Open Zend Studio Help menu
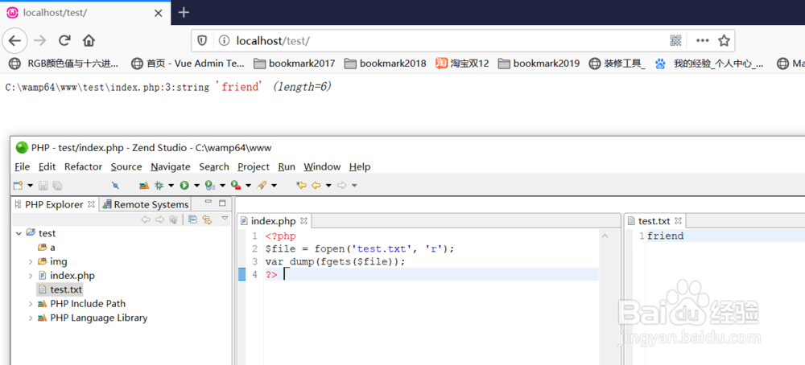Screen dimensions: 805x365 pos(360,166)
